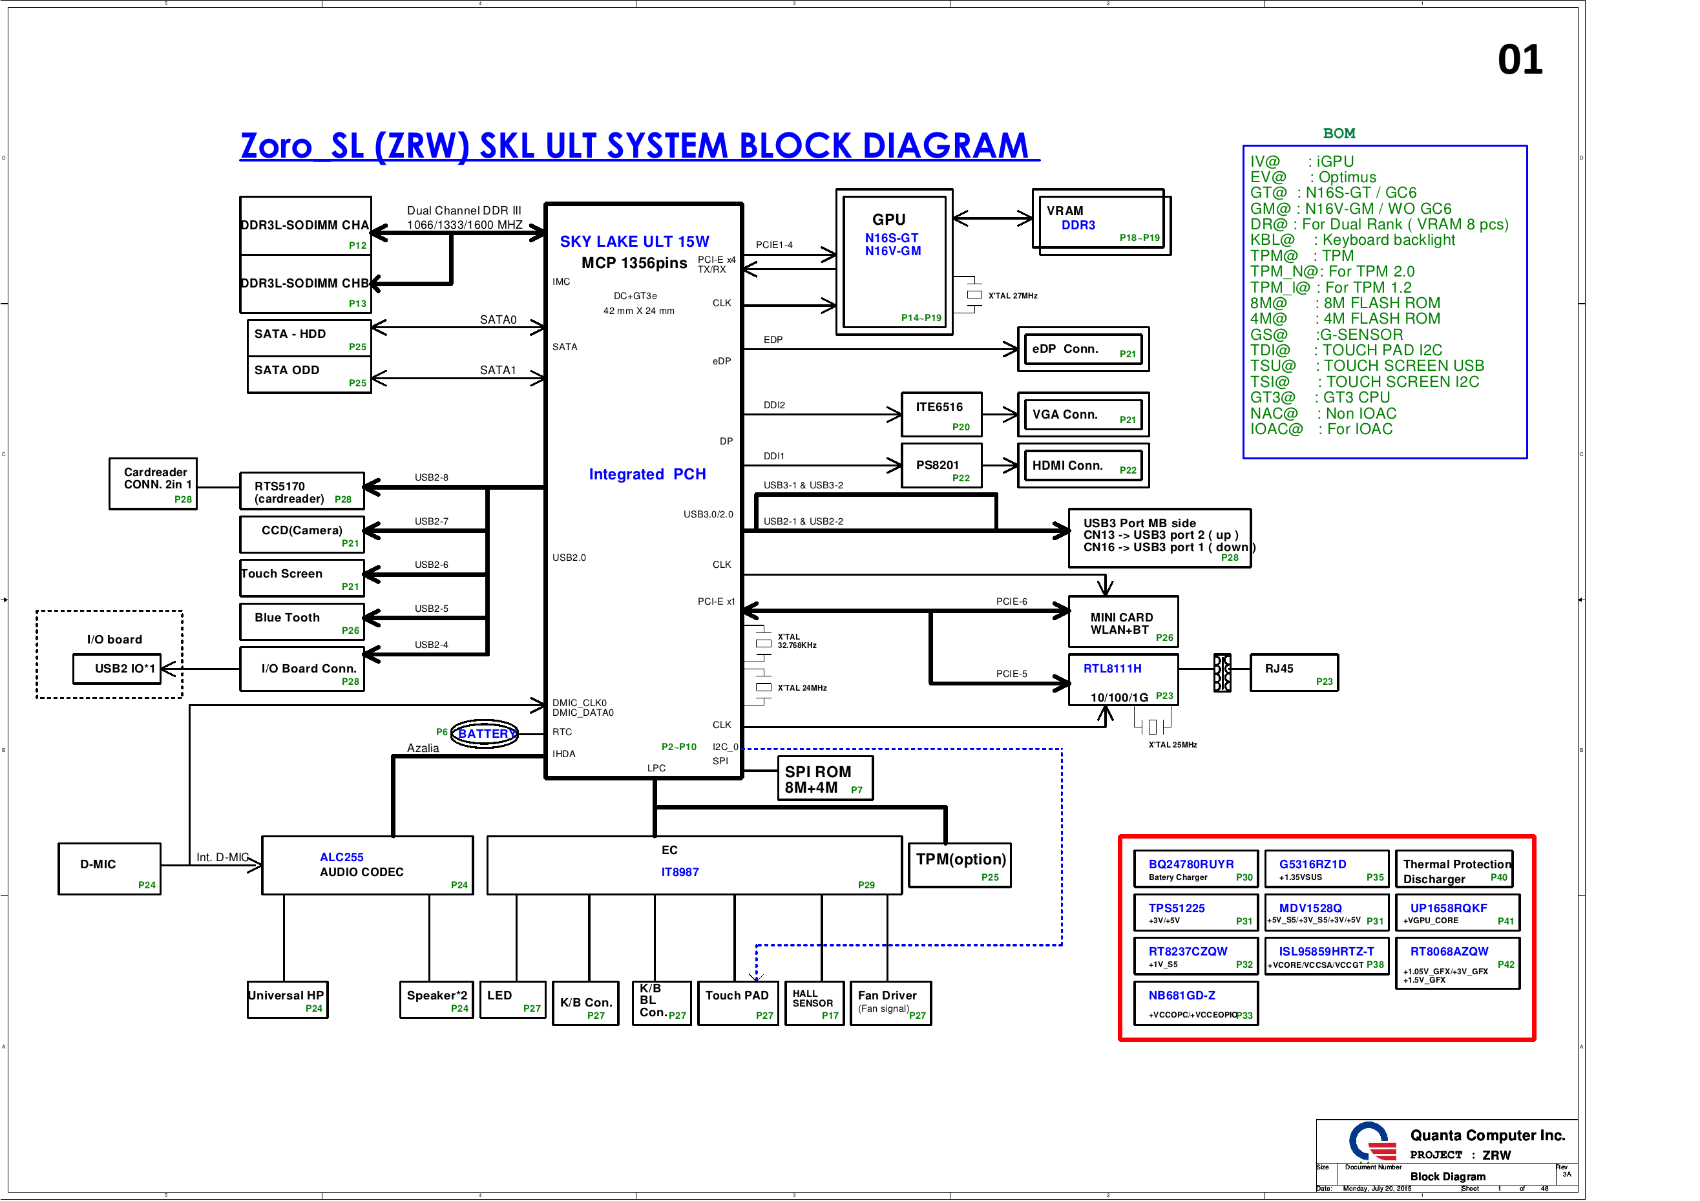Click the TPM(option) block
Image resolution: width=1700 pixels, height=1201 pixels.
click(x=960, y=865)
